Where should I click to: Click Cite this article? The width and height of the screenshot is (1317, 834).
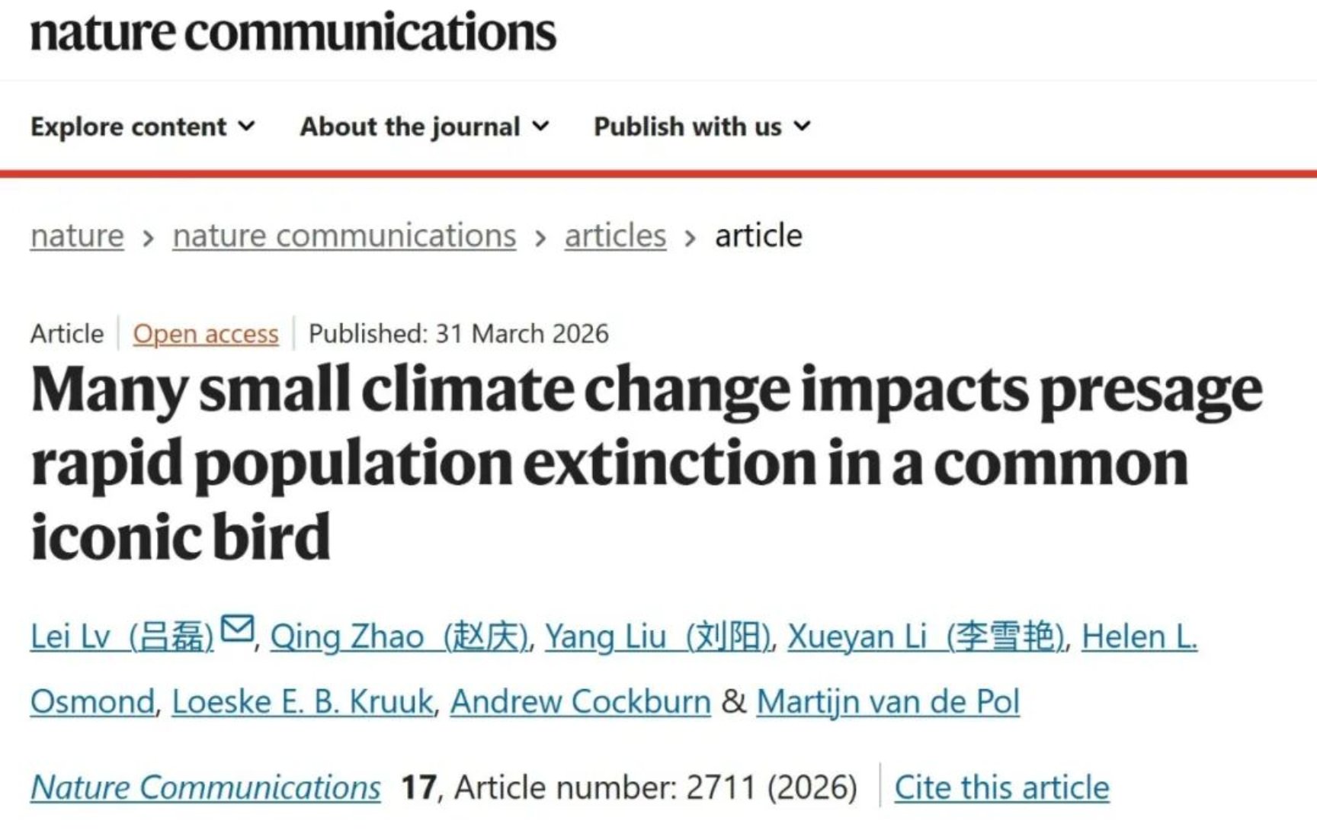pos(1001,787)
